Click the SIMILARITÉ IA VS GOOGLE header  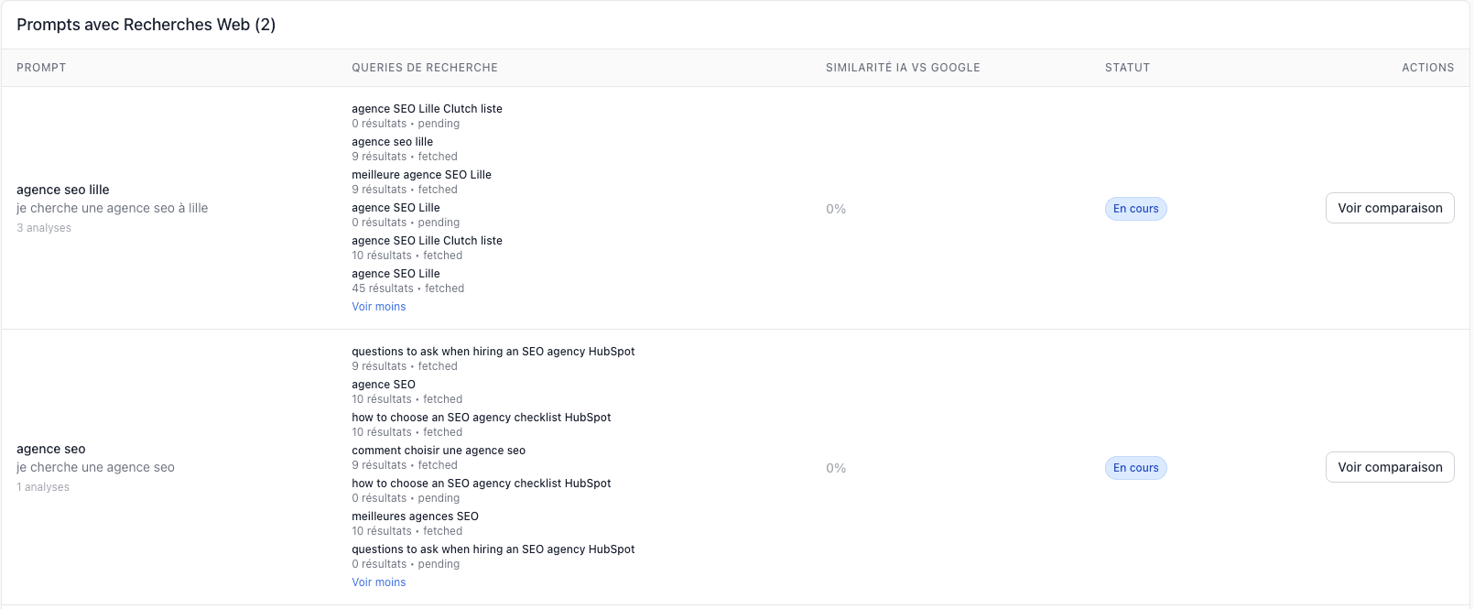(x=903, y=68)
